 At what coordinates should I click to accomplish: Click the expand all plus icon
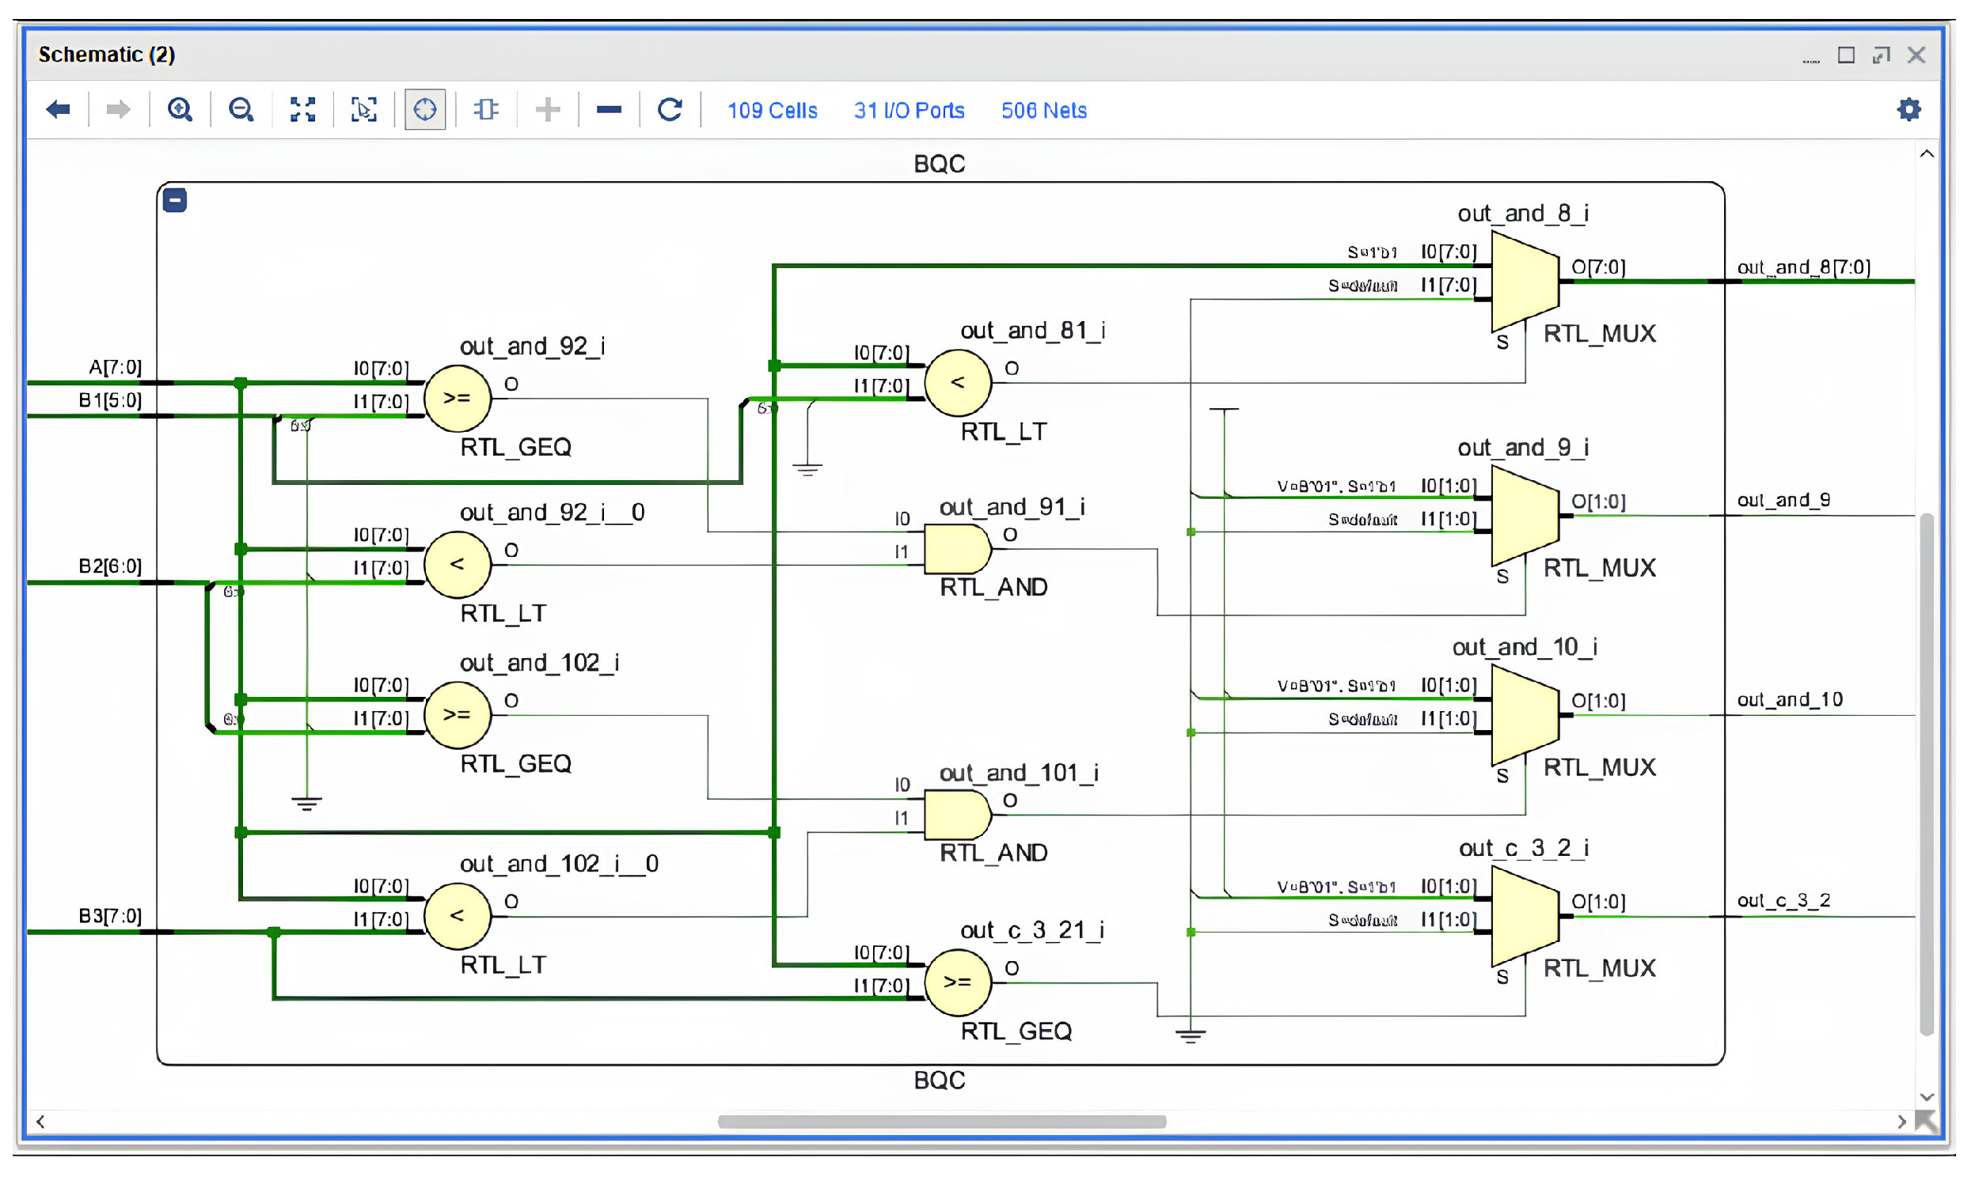(x=548, y=109)
